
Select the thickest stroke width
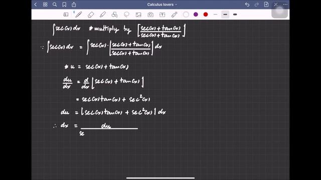pyautogui.click(x=235, y=14)
